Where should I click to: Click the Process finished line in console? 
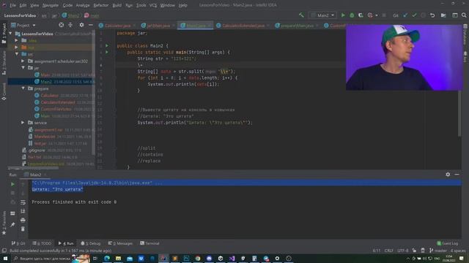click(74, 202)
